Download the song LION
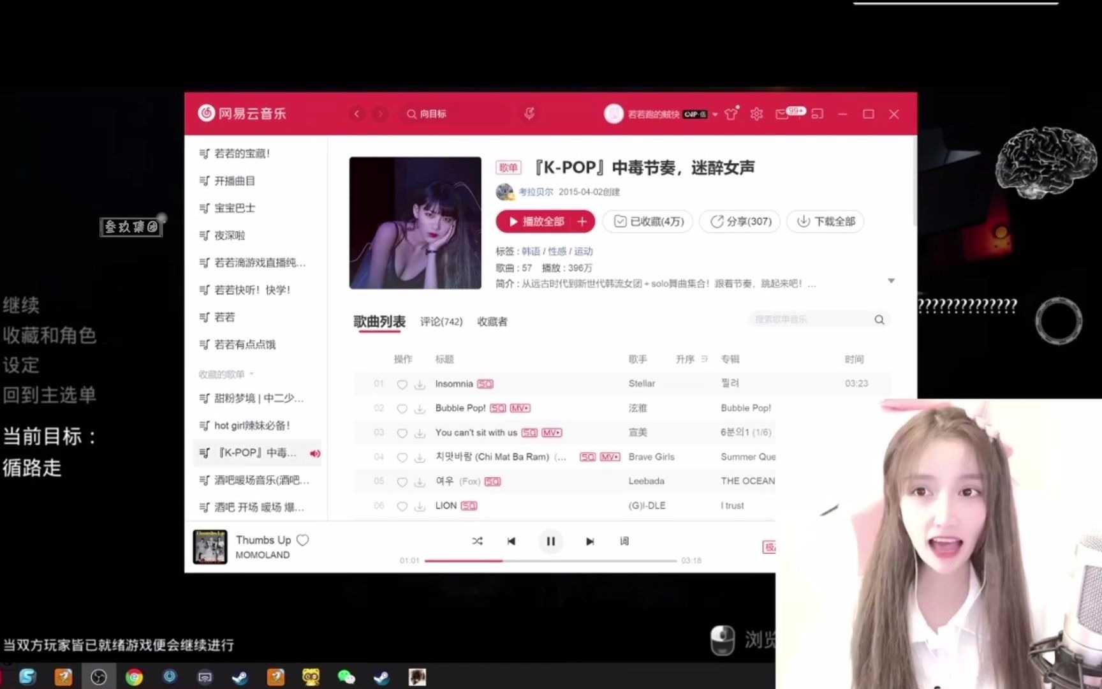The height and width of the screenshot is (689, 1102). click(x=420, y=506)
